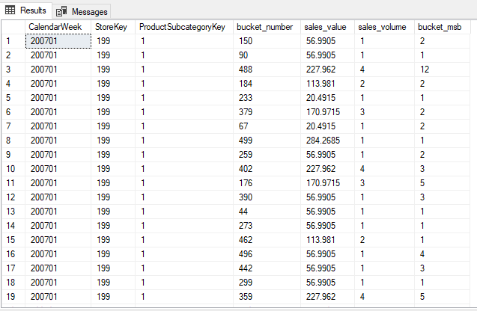Select the Results tab

[26, 10]
